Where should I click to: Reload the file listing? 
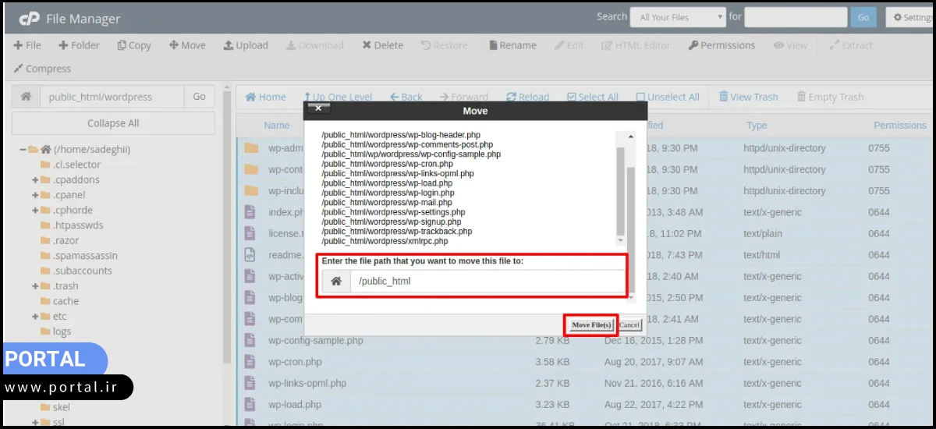click(527, 97)
